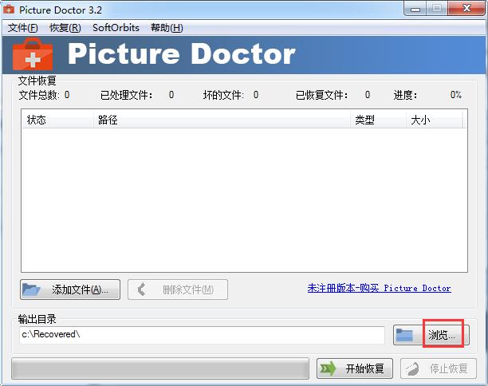The width and height of the screenshot is (488, 386).
Task: Click the 添加文件(A)... button
Action: click(70, 289)
